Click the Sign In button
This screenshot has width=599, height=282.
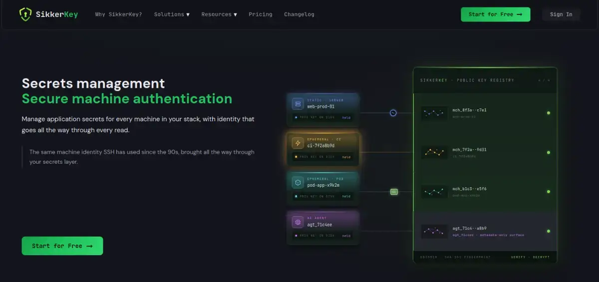pos(561,14)
